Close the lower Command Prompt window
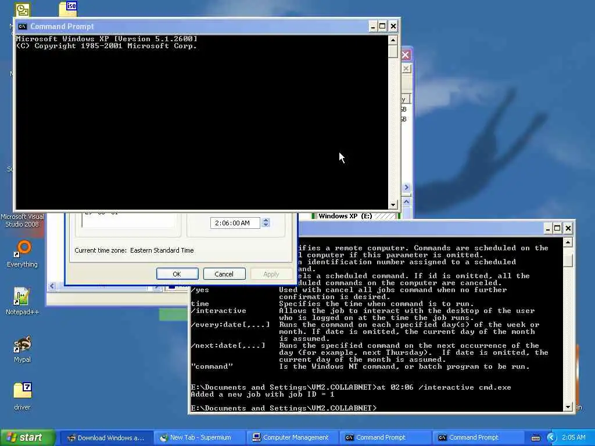595x446 pixels. pos(568,228)
